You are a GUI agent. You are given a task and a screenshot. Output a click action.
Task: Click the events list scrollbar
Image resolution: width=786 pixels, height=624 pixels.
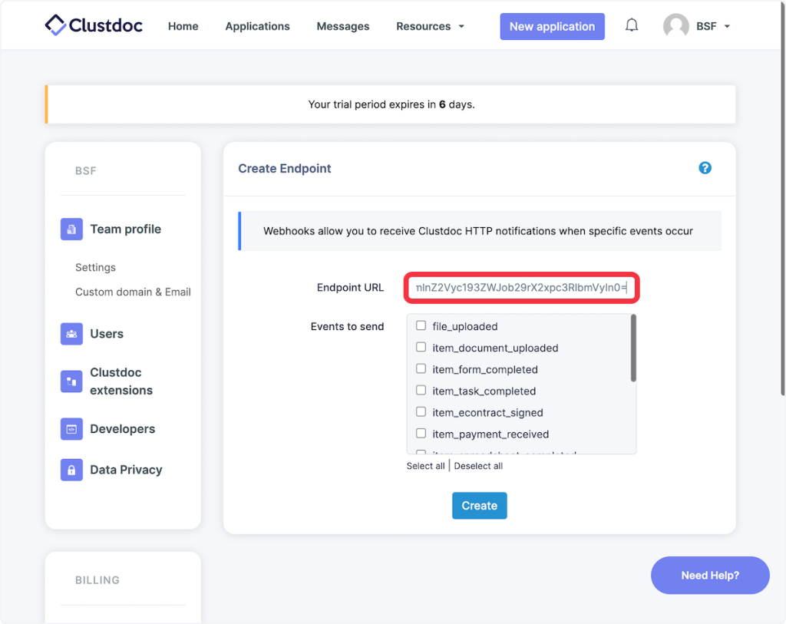632,349
